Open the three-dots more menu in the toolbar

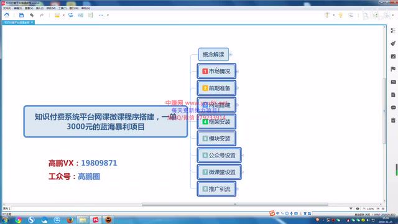pyautogui.click(x=101, y=15)
